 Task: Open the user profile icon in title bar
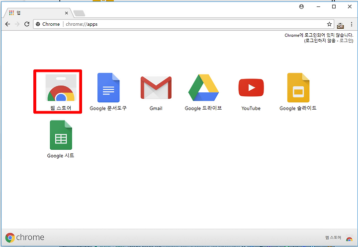click(301, 6)
